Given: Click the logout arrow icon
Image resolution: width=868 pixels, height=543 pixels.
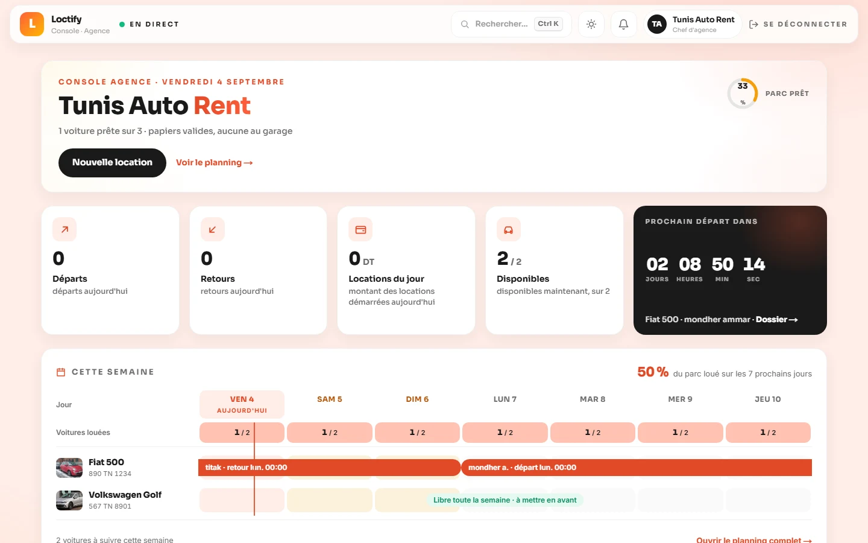Looking at the screenshot, I should coord(753,24).
